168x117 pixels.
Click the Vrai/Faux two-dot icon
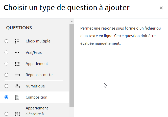[x=17, y=53]
